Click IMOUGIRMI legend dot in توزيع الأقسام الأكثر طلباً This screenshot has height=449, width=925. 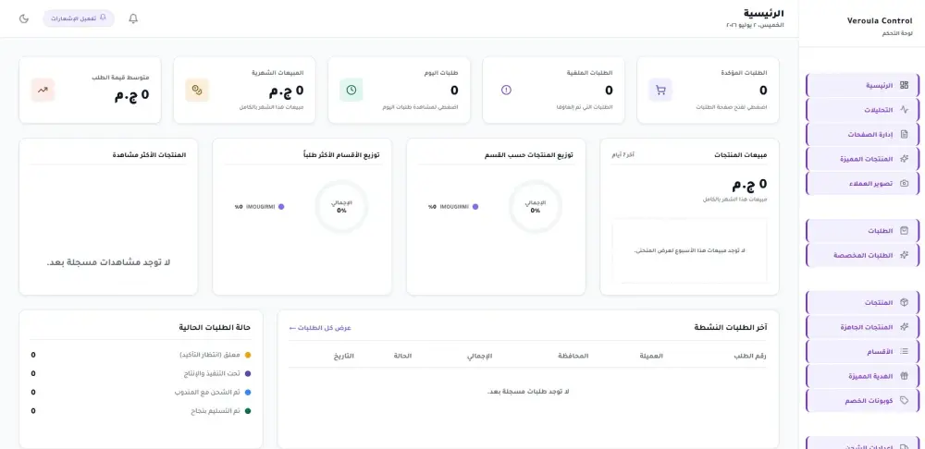tap(281, 207)
